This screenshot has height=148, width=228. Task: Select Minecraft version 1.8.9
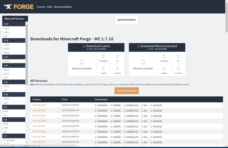5,124
